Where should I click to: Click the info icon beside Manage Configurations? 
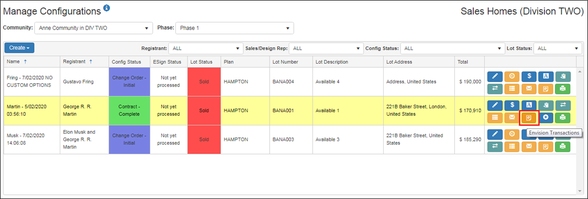(x=106, y=8)
